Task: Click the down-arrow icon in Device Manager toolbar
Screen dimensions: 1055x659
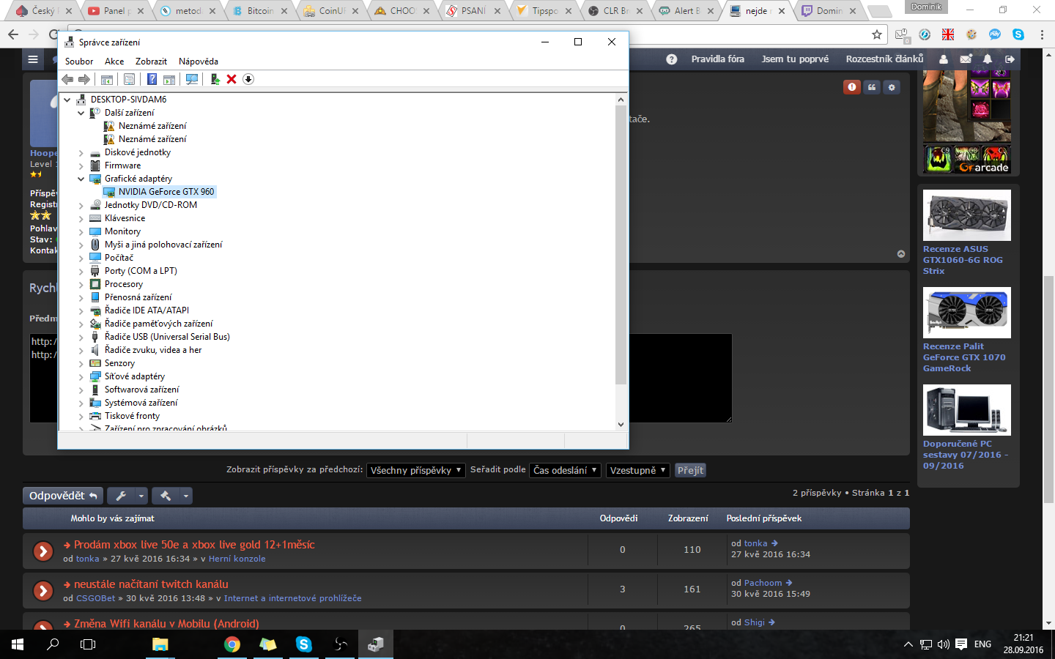Action: 248,79
